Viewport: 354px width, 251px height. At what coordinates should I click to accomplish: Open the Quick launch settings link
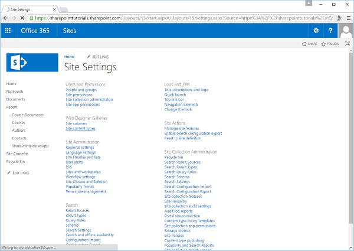pos(175,94)
